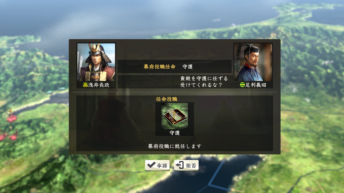Click the 任命役職 section heading
This screenshot has height=193, width=344.
pos(167,99)
